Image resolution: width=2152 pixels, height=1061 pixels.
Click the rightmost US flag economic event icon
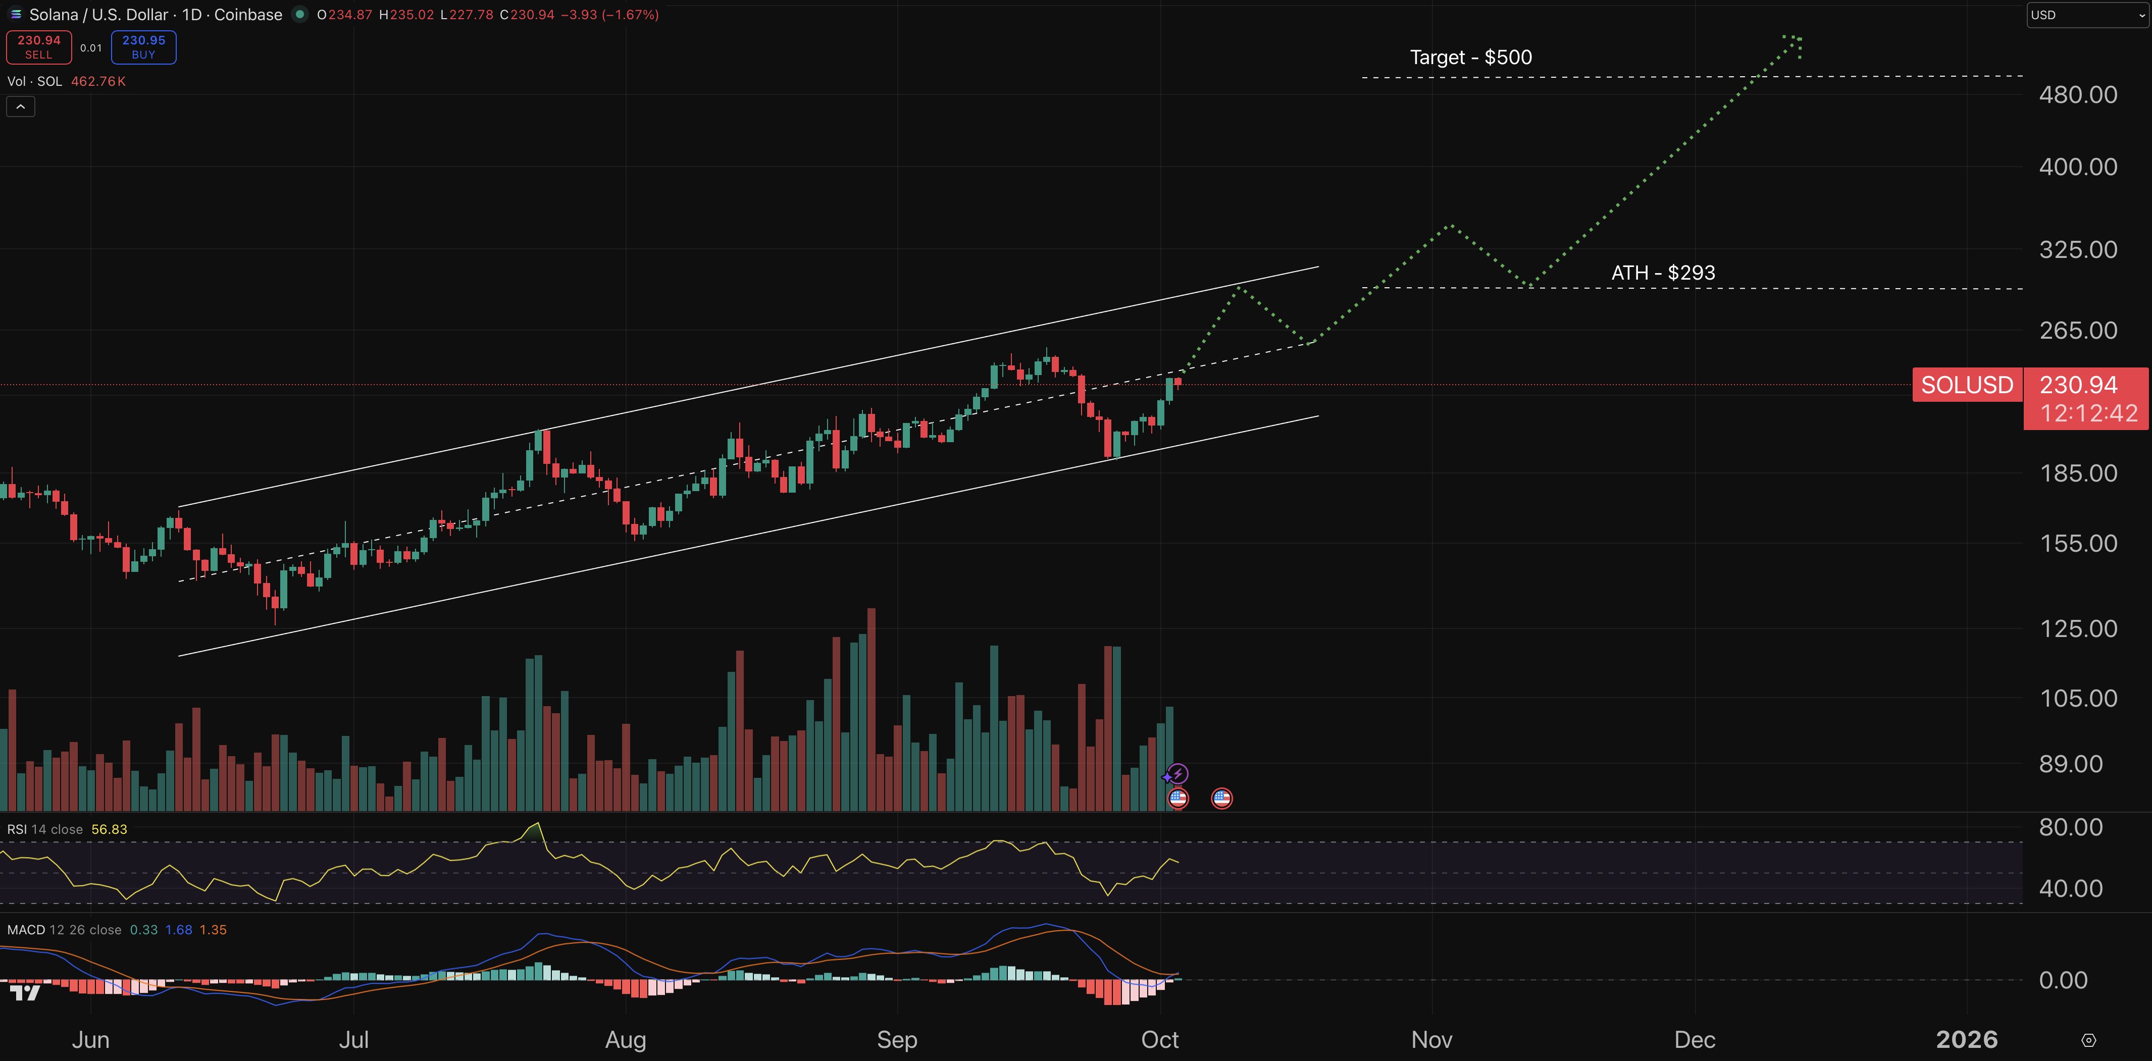1221,799
